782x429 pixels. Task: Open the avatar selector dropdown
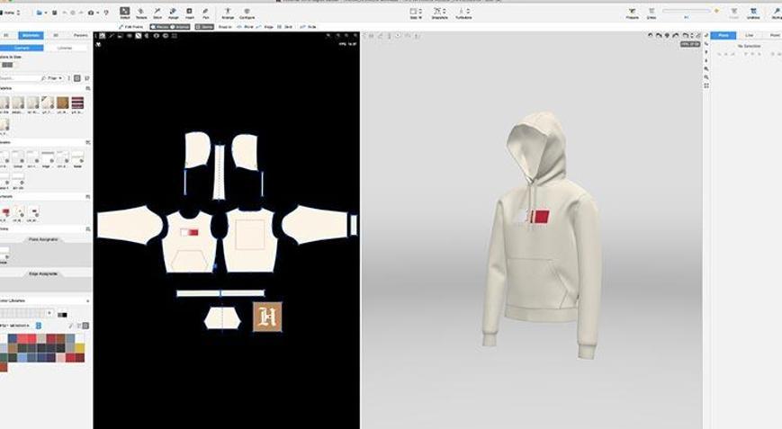click(x=463, y=13)
